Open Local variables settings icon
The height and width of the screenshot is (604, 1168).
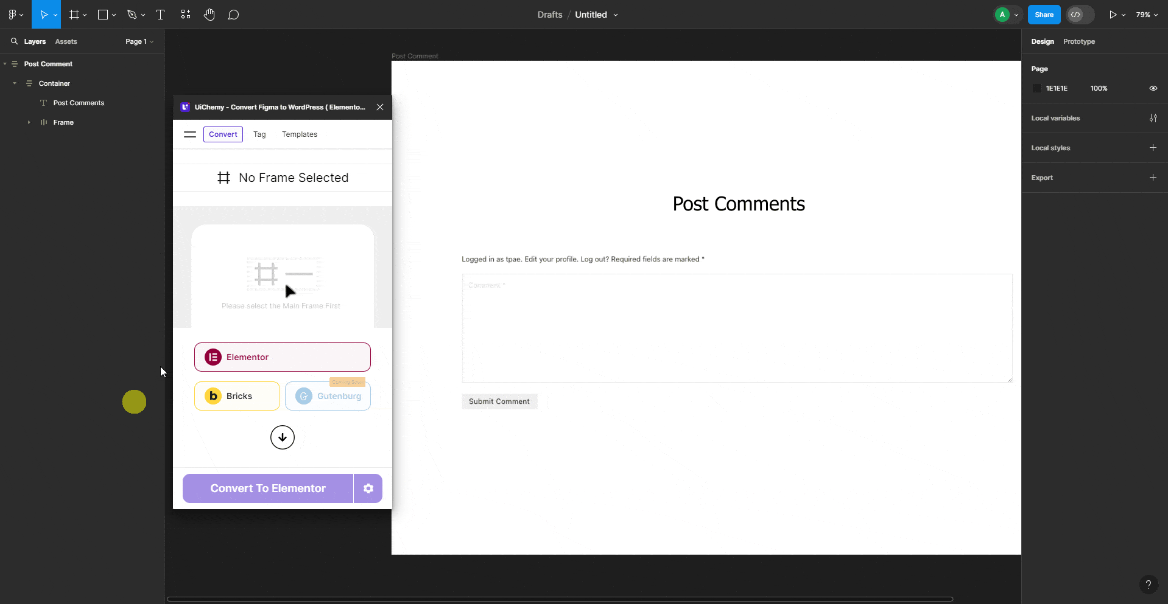point(1154,118)
